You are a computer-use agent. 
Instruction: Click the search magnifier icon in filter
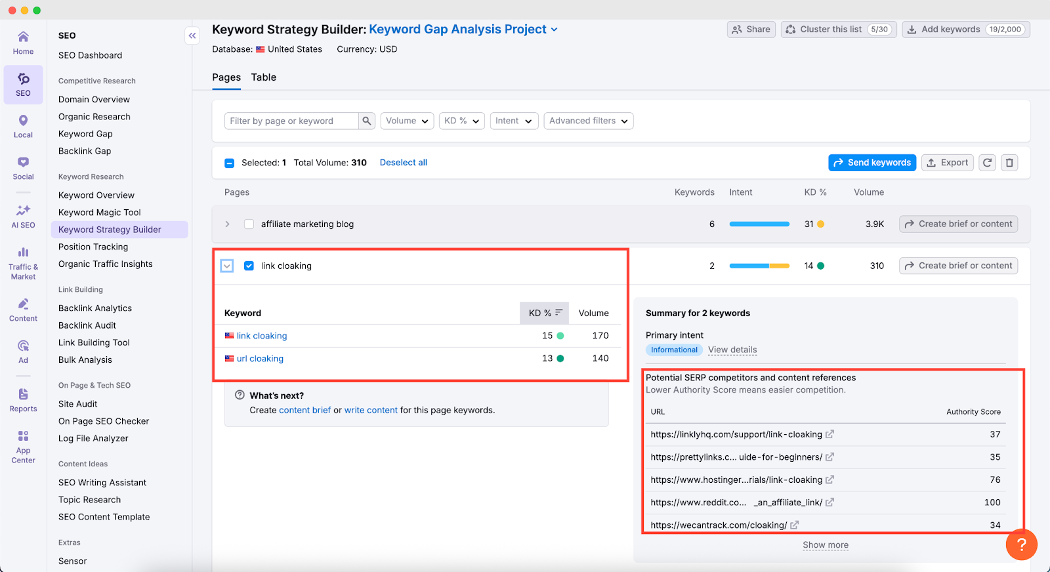367,121
